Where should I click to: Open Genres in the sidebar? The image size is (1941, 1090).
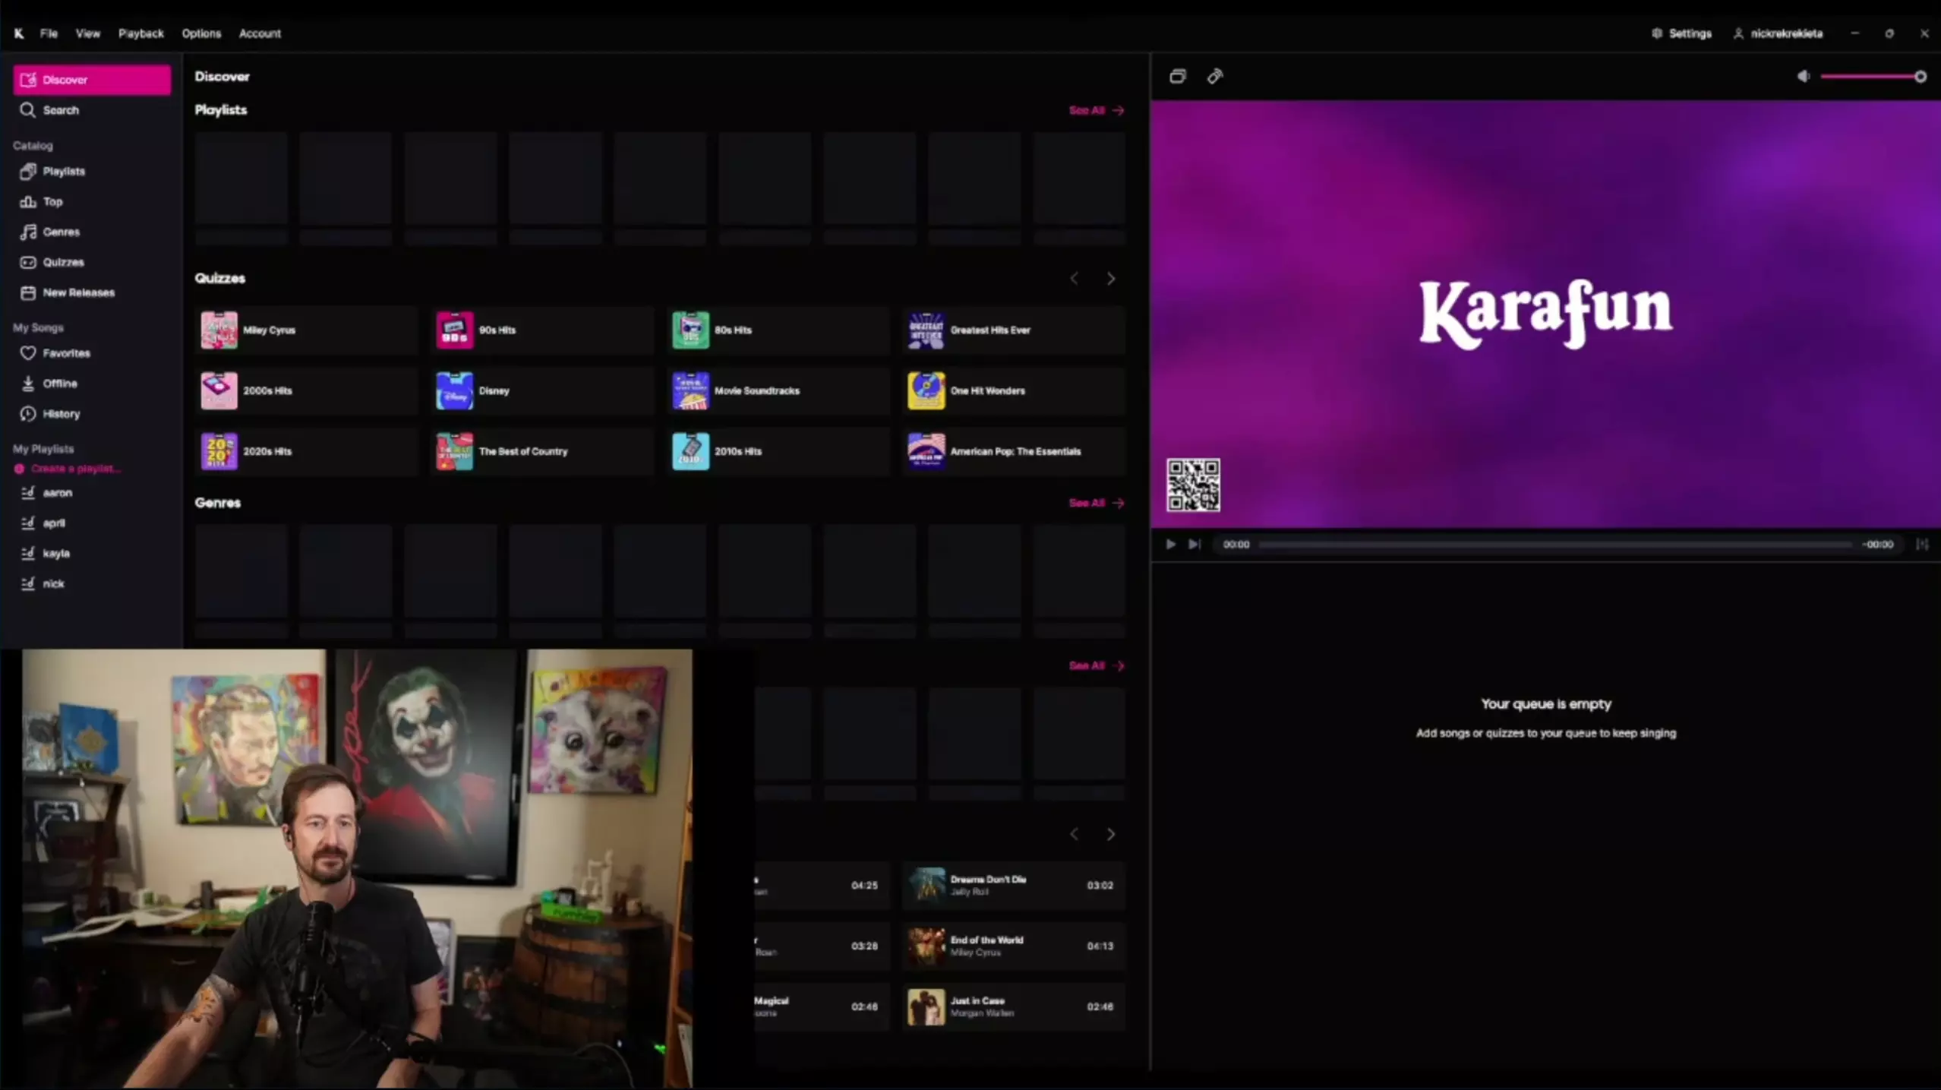[x=92, y=232]
